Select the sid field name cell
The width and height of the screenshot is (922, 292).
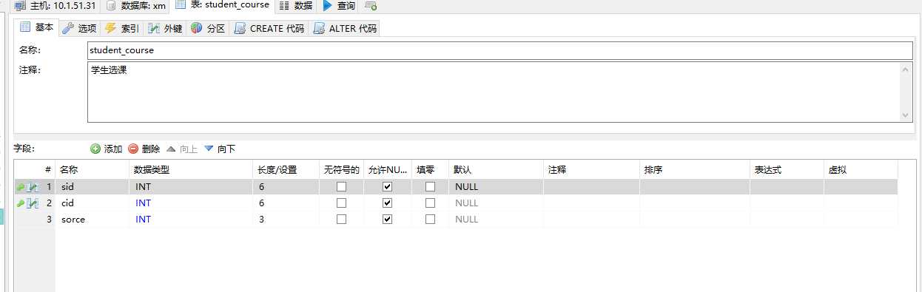click(x=92, y=187)
